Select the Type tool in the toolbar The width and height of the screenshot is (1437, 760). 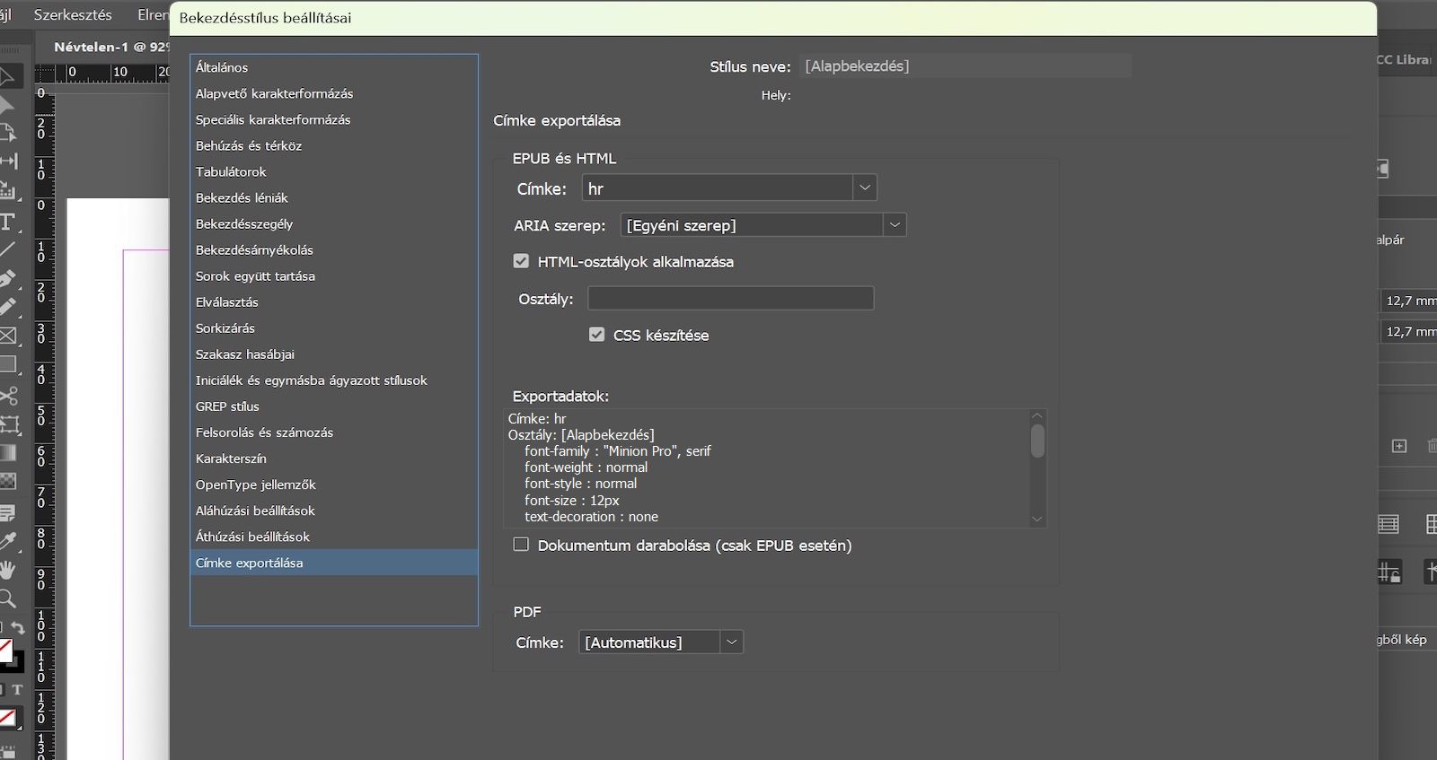(x=7, y=222)
